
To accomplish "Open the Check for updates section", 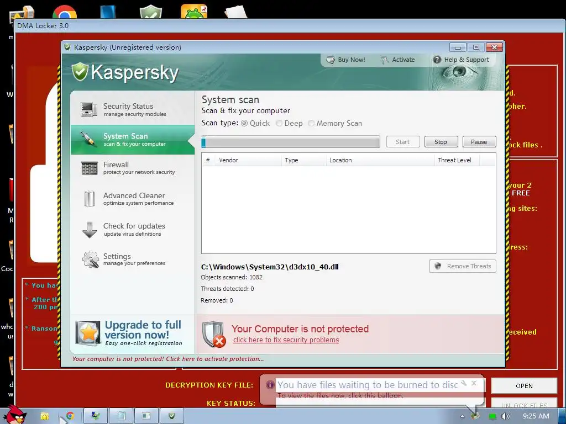I will [x=133, y=229].
